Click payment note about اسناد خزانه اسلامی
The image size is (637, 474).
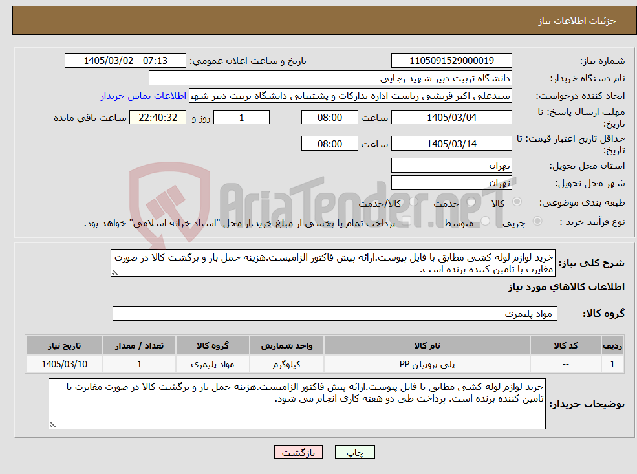pos(239,223)
